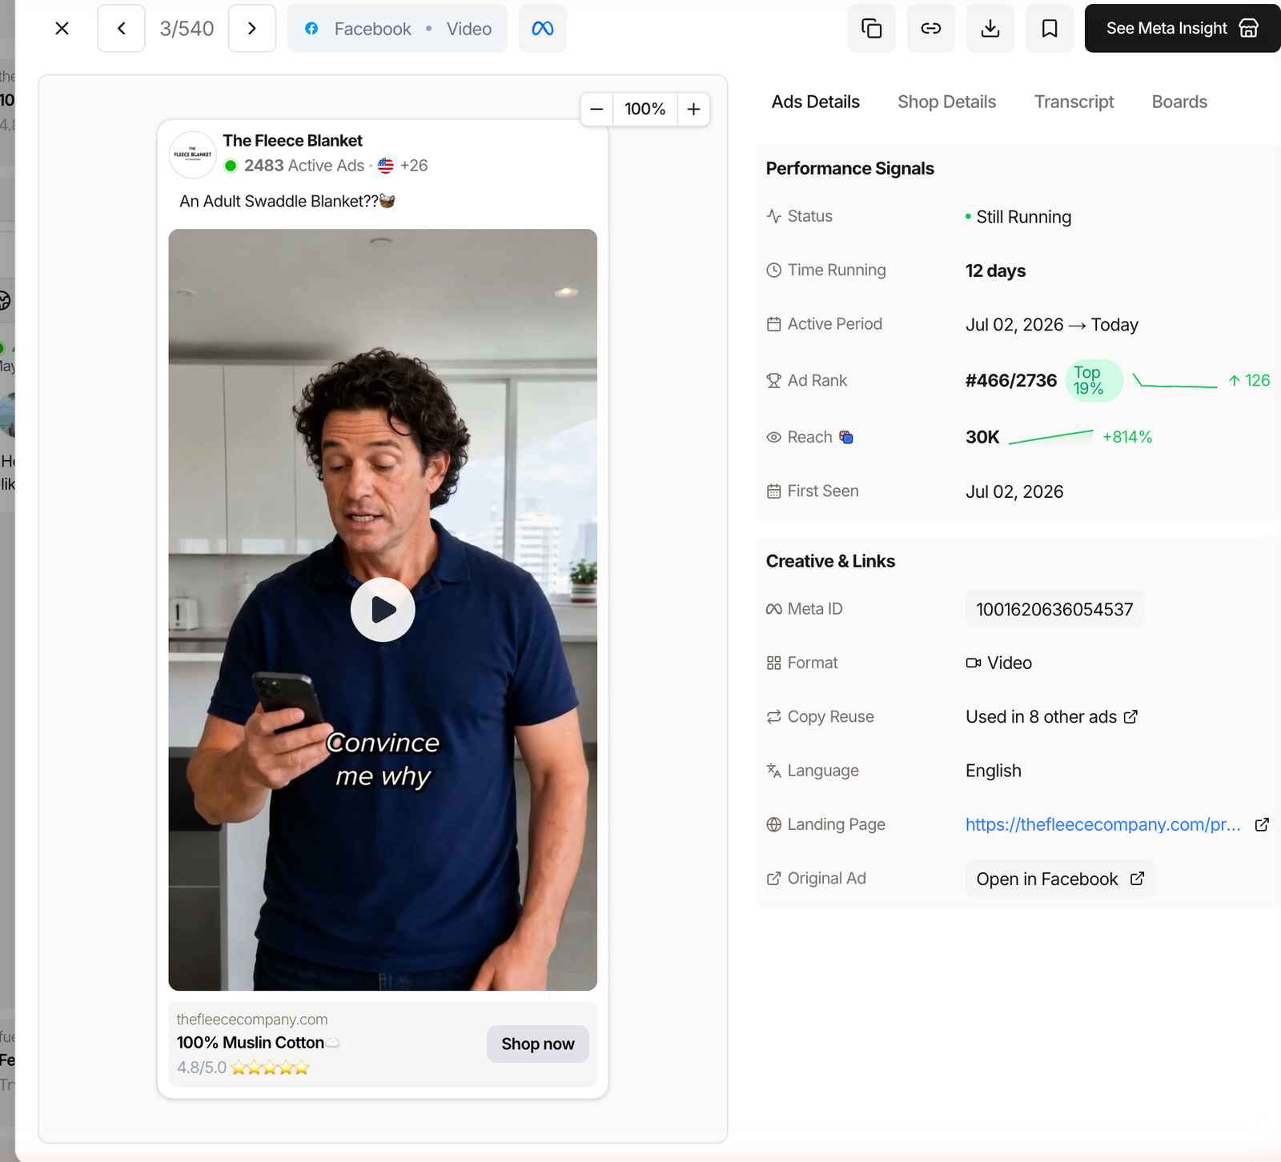Click the 100% zoom value
The height and width of the screenshot is (1162, 1281).
pyautogui.click(x=645, y=109)
